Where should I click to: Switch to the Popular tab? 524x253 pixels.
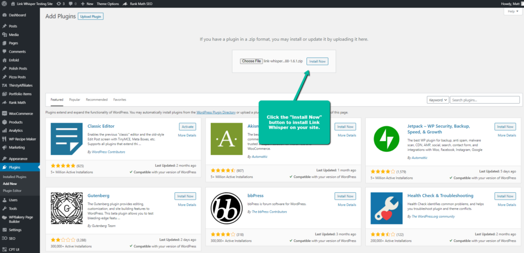[x=75, y=100]
